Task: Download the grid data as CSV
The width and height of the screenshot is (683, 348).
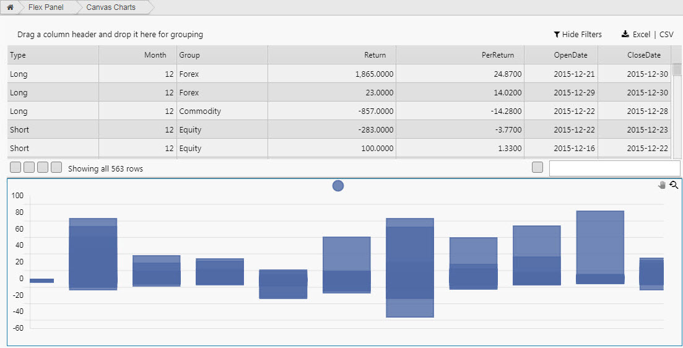Action: pos(666,35)
